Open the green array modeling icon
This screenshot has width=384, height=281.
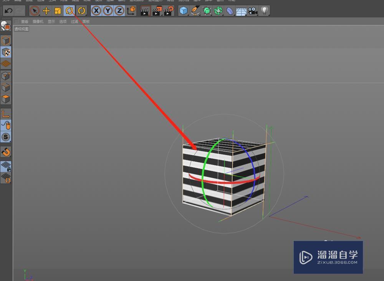[218, 11]
